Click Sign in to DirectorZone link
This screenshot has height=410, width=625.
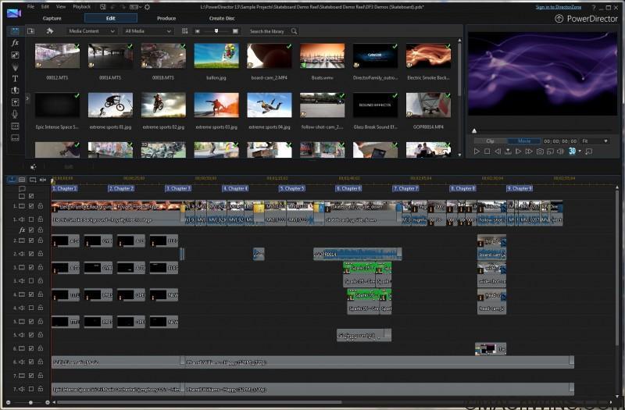[558, 7]
